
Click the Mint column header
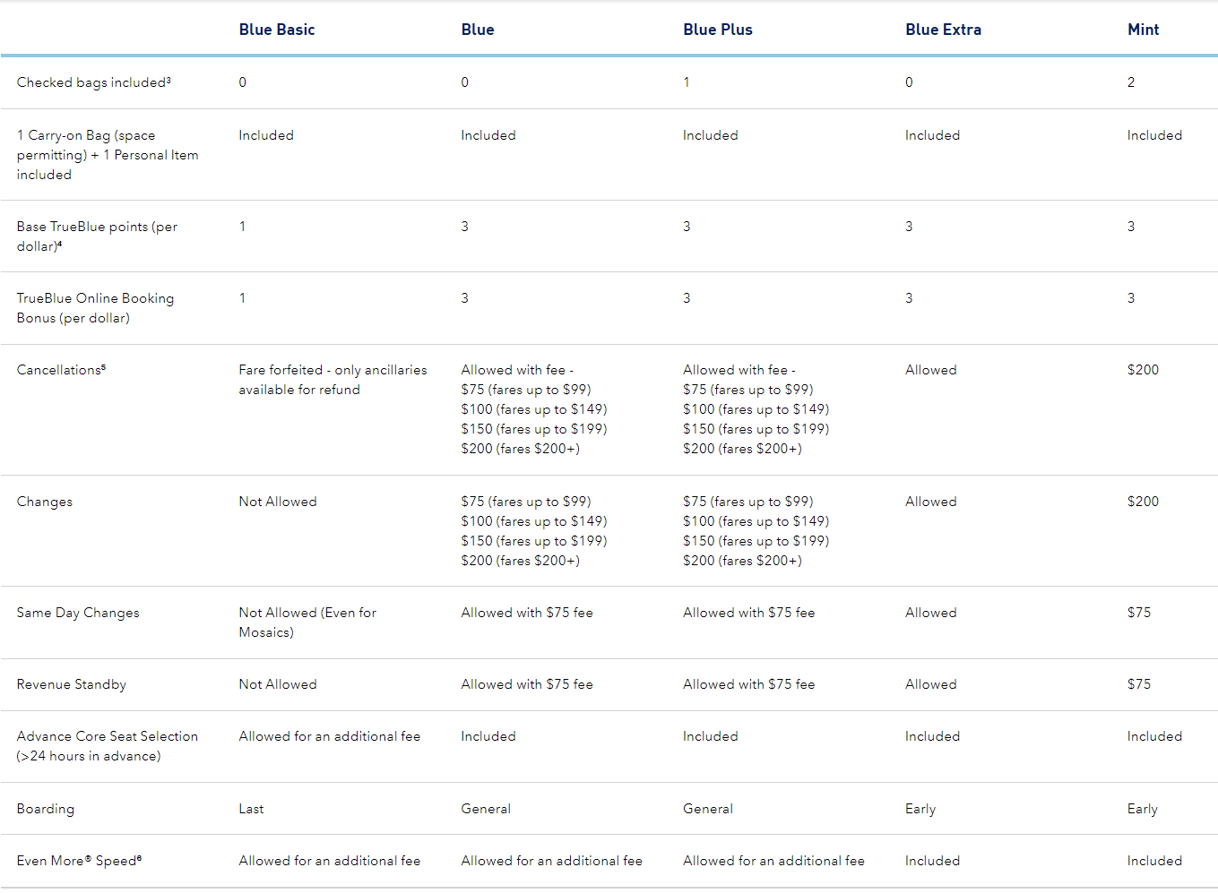click(x=1143, y=30)
